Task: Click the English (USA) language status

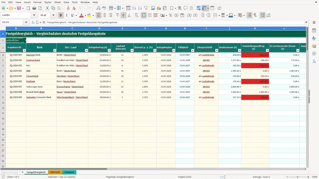Action: click(x=185, y=177)
